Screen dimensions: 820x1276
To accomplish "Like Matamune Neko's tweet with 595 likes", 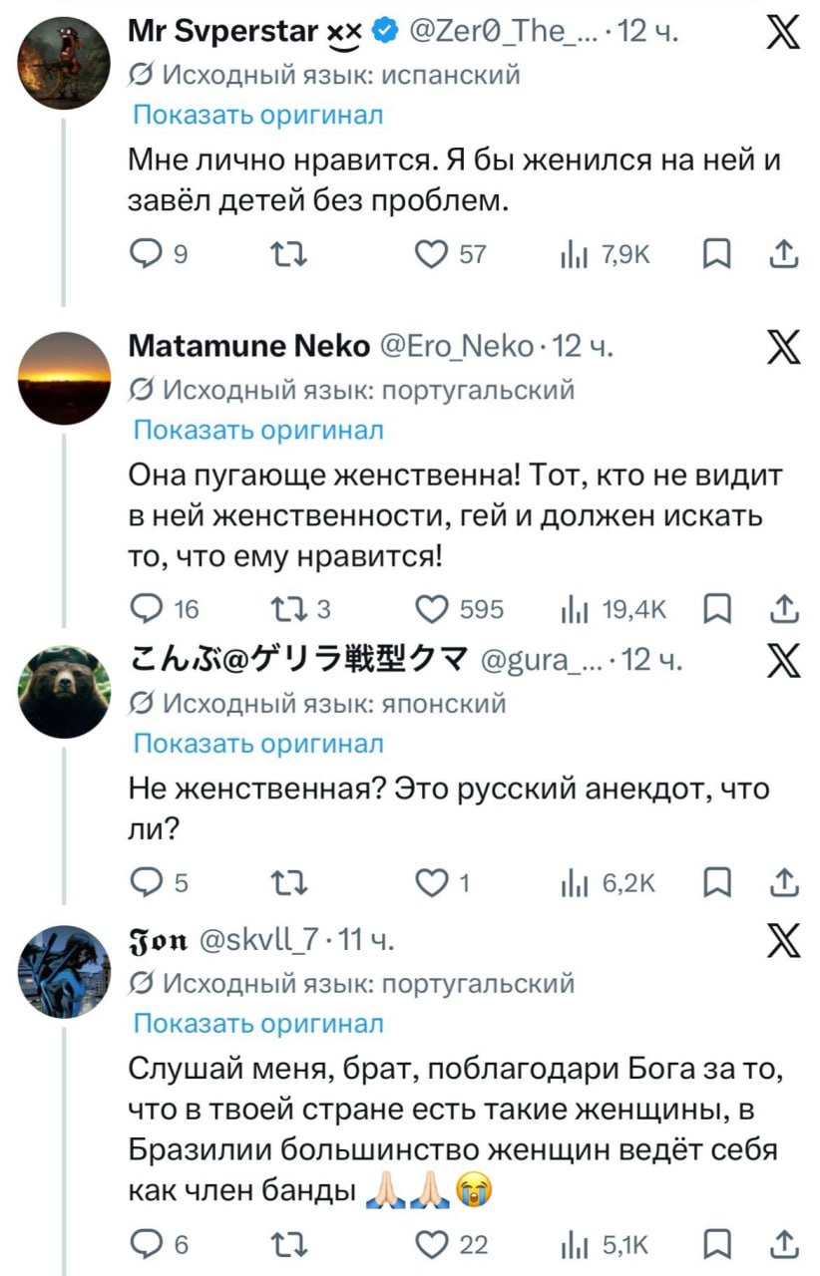I will point(431,609).
